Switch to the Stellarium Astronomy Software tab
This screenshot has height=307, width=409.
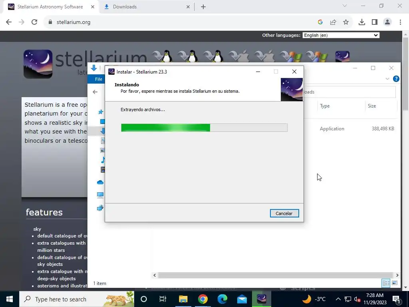(x=50, y=7)
